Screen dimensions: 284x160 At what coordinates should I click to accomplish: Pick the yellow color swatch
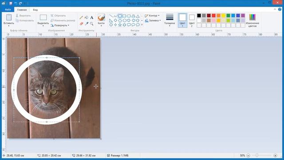[x=224, y=16]
